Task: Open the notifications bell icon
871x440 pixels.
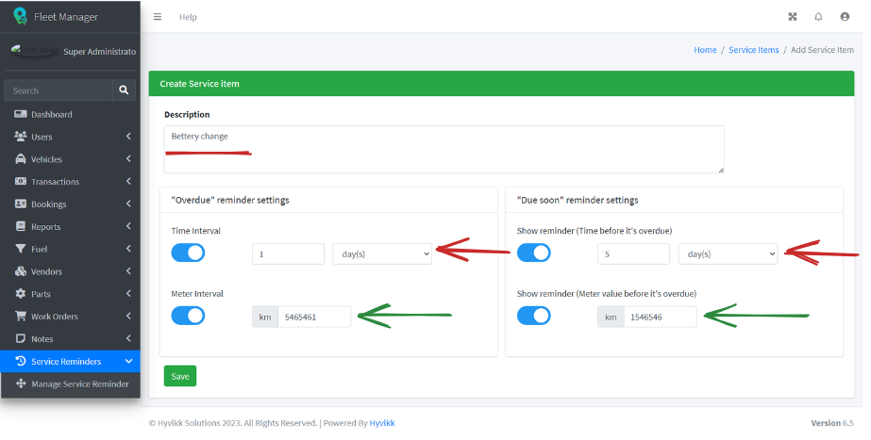Action: click(x=818, y=17)
